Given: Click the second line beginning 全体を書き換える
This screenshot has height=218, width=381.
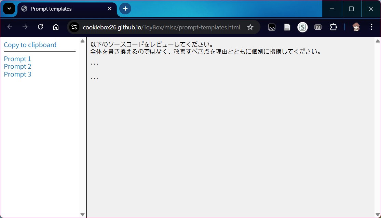Looking at the screenshot, I should point(206,52).
